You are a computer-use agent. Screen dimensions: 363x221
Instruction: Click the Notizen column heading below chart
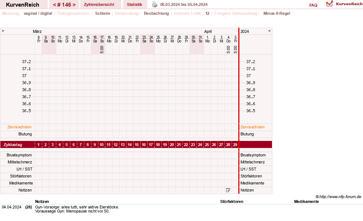coord(42,201)
